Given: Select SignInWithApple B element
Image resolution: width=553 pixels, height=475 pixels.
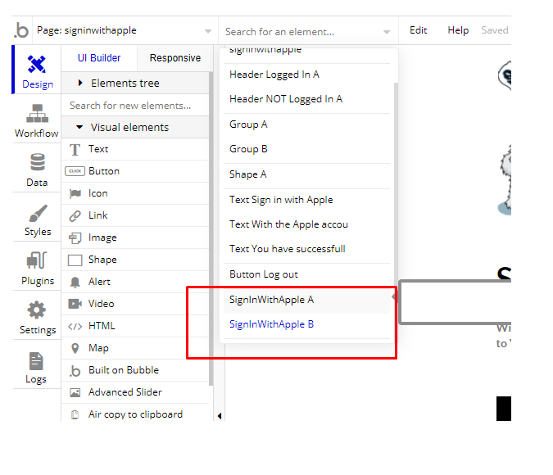Looking at the screenshot, I should tap(306, 324).
